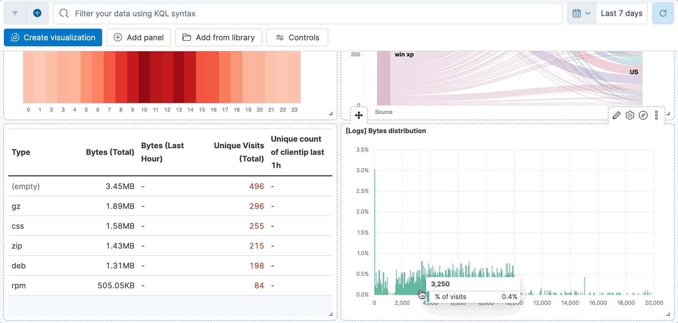Select the US node in the Sankey diagram
Screen dimensions: 678x323
[634, 72]
